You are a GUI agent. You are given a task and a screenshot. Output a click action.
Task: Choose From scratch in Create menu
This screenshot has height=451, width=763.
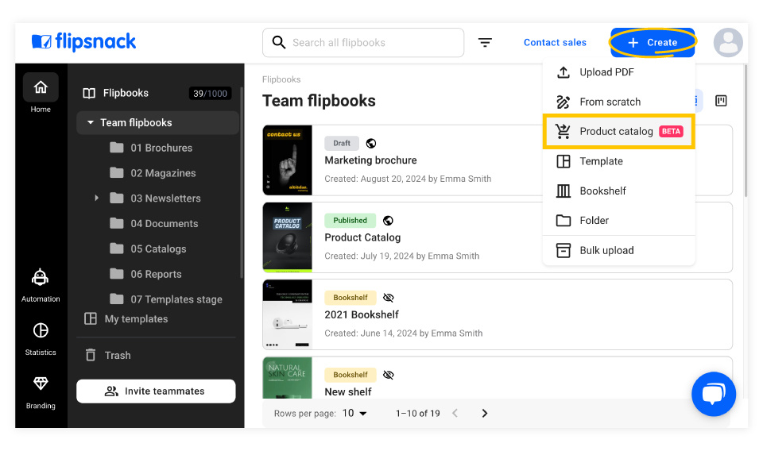click(x=618, y=102)
